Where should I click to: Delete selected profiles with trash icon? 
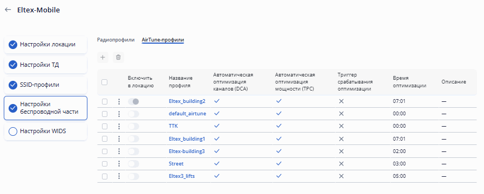pyautogui.click(x=118, y=57)
